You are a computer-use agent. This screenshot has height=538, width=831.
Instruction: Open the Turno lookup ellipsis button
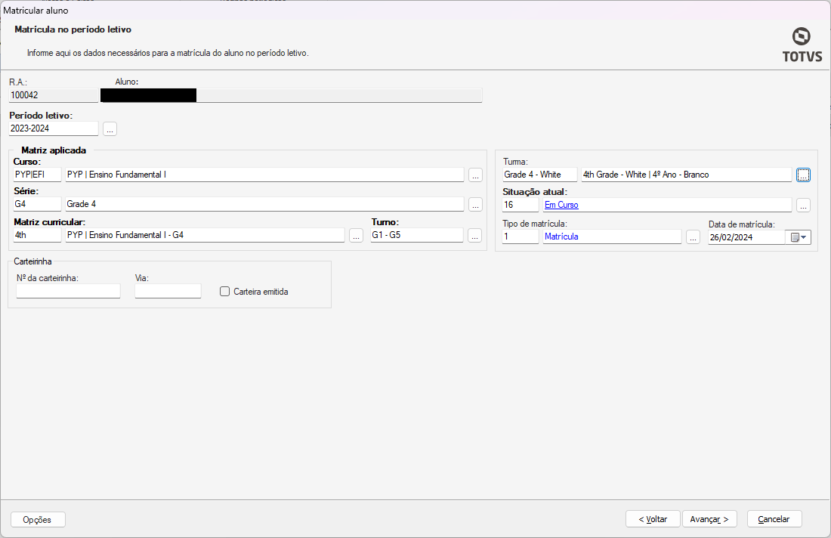tap(475, 235)
